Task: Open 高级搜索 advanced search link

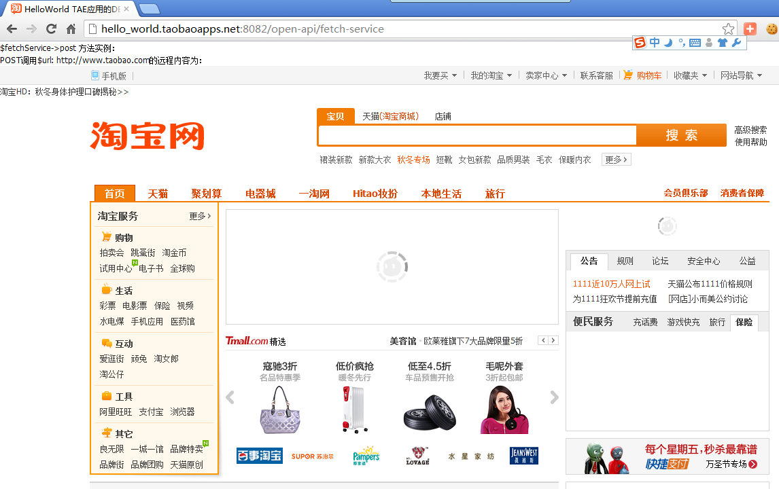Action: coord(750,130)
